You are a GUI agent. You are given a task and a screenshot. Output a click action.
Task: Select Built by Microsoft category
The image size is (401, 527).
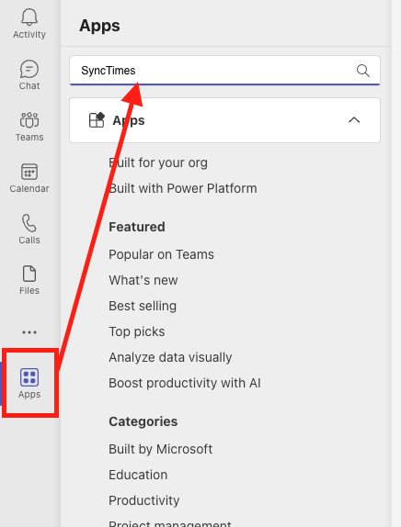[x=161, y=449]
